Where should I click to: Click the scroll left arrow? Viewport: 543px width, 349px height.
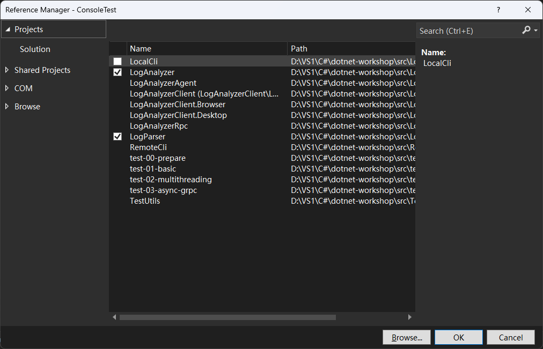click(114, 317)
